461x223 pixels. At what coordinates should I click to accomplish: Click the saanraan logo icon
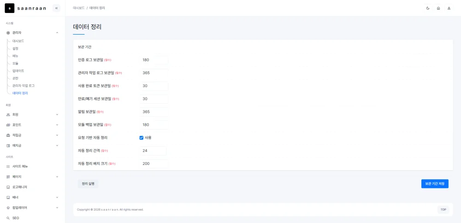coord(10,8)
